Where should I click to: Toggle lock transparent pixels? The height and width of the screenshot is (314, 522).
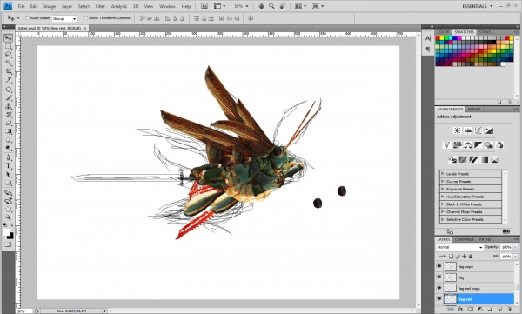coord(451,257)
